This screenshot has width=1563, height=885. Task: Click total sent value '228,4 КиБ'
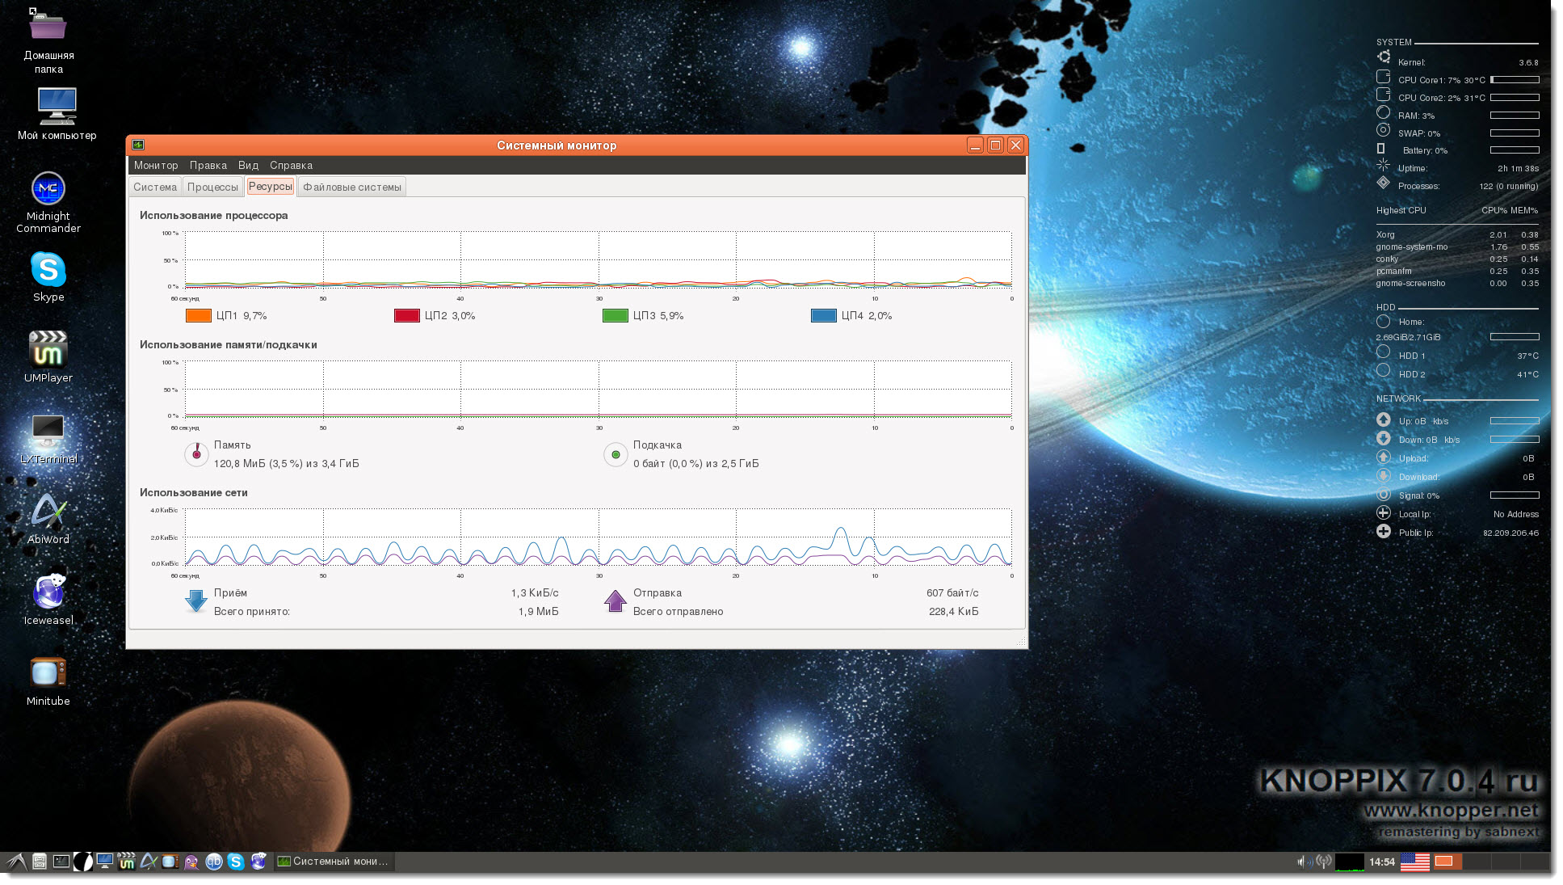click(x=954, y=612)
